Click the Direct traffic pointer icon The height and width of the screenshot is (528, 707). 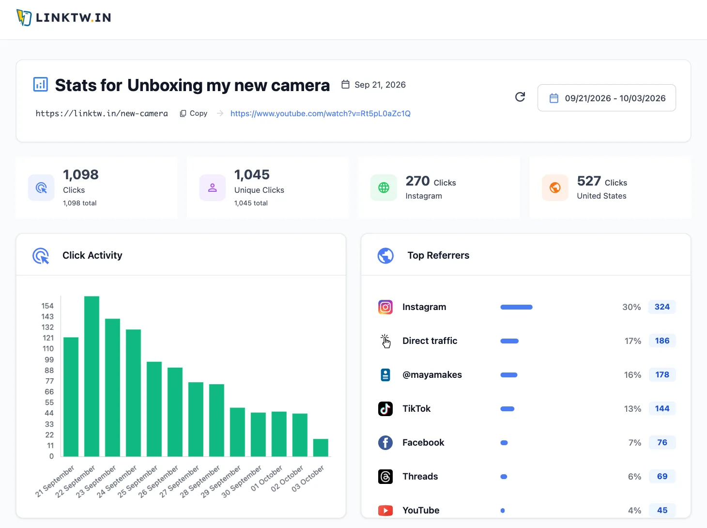[x=385, y=341]
